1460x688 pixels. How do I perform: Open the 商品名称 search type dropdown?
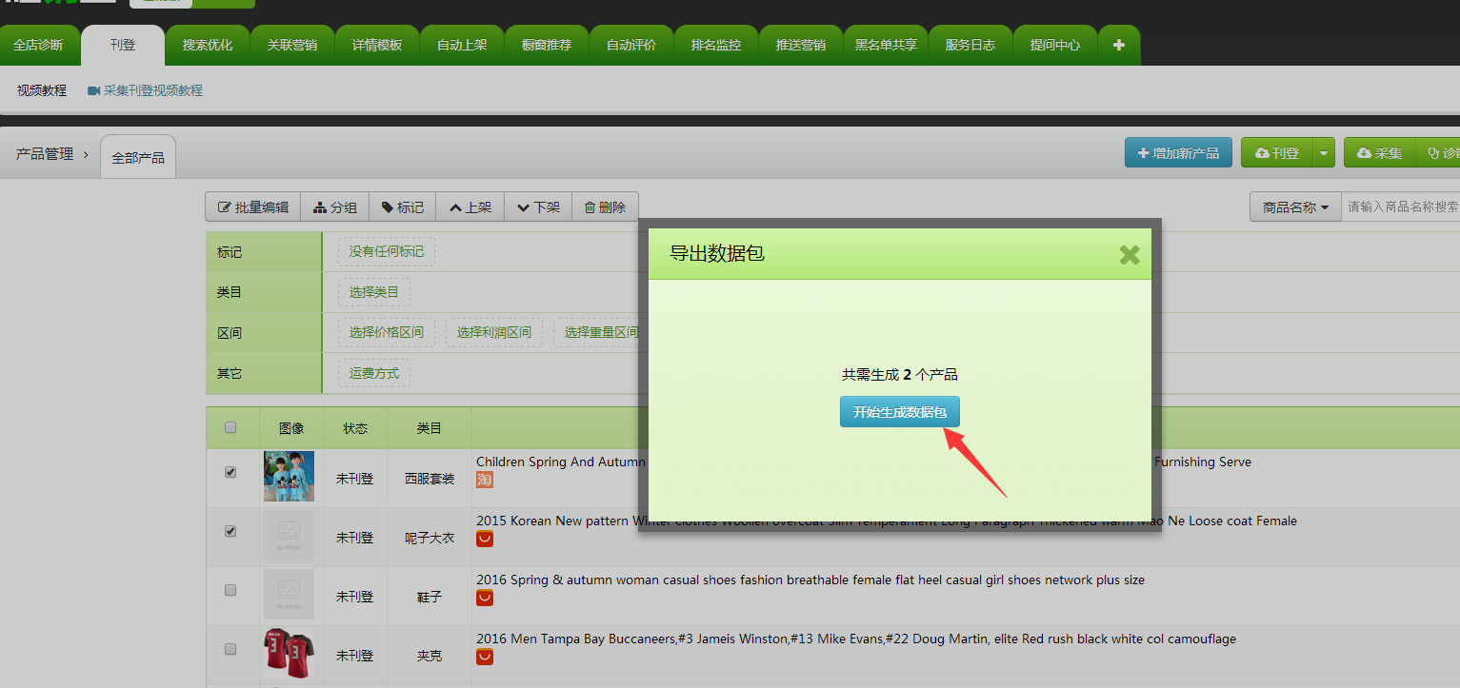pyautogui.click(x=1295, y=206)
